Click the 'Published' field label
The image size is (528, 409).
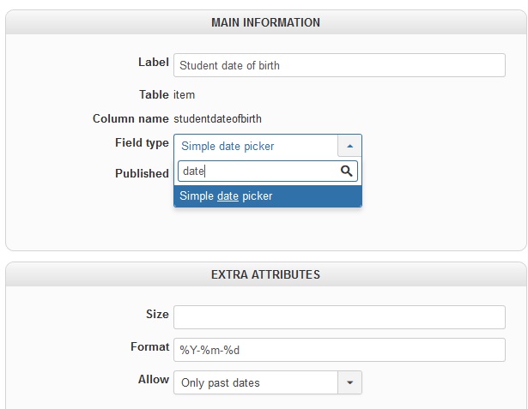(x=142, y=173)
